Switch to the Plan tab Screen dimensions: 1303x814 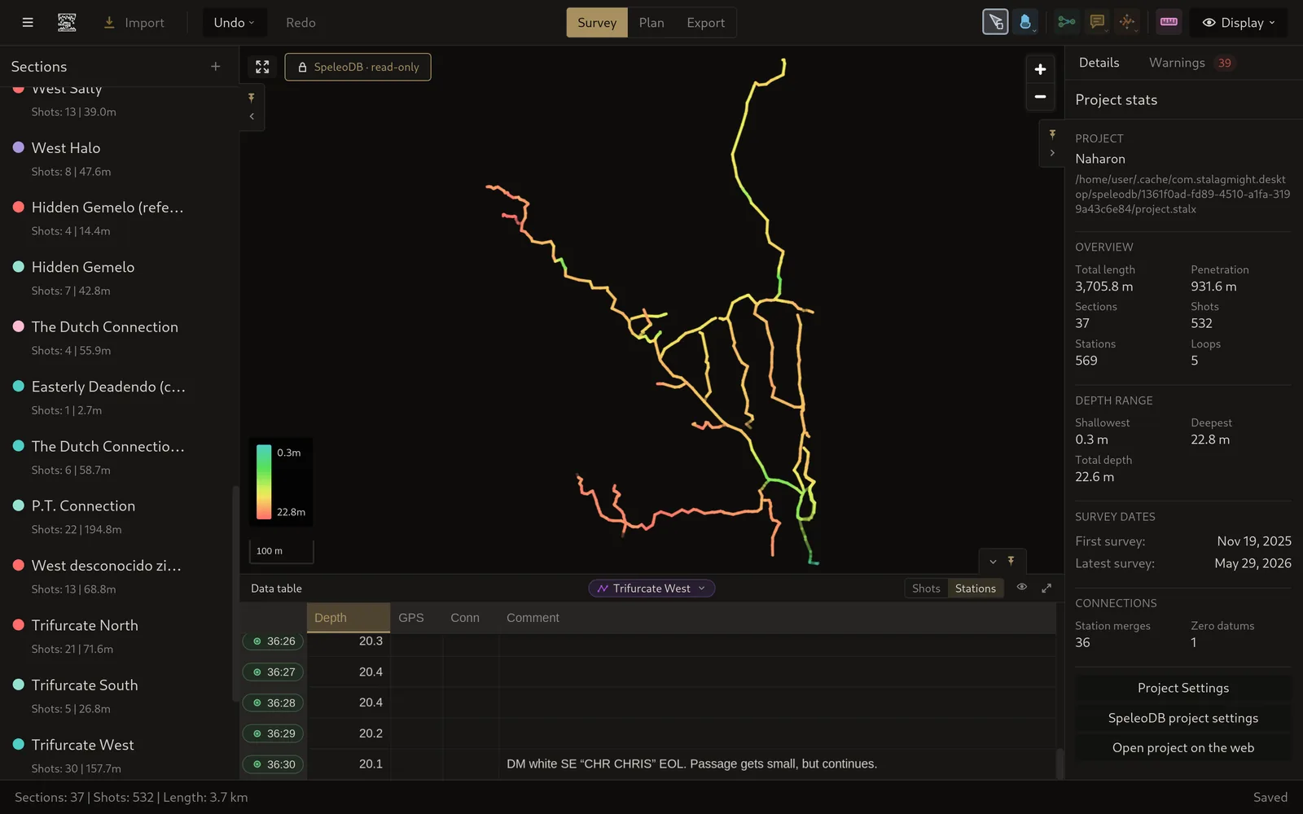point(651,23)
